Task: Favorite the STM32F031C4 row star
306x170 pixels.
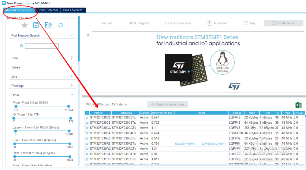Action: click(87, 154)
